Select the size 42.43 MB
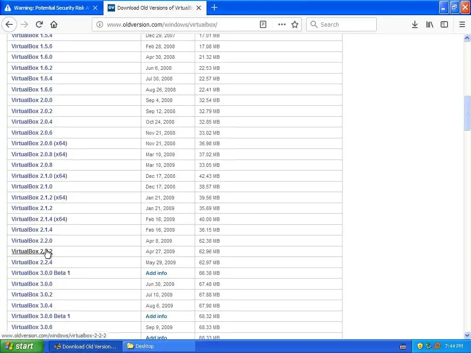 (x=209, y=176)
